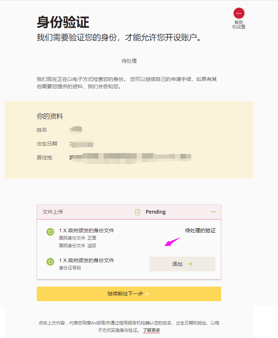Click the 待处理的验证 status text
This screenshot has width=278, height=338.
pyautogui.click(x=200, y=230)
